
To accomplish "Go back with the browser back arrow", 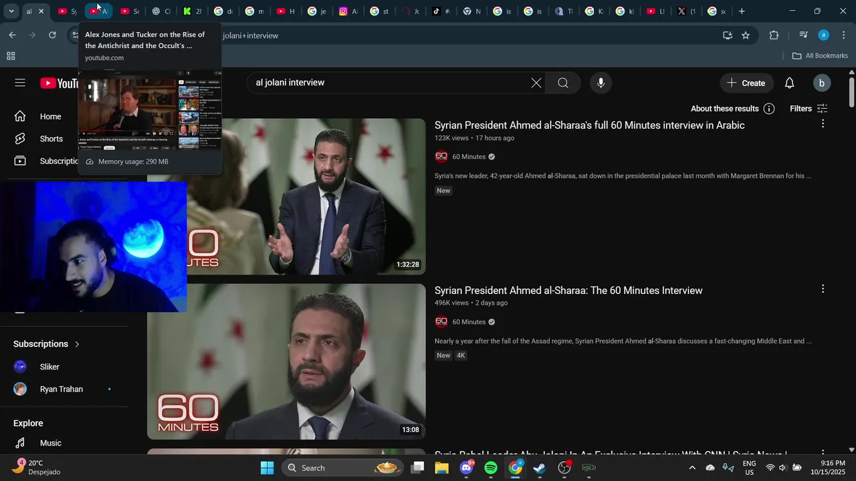I will tap(12, 35).
